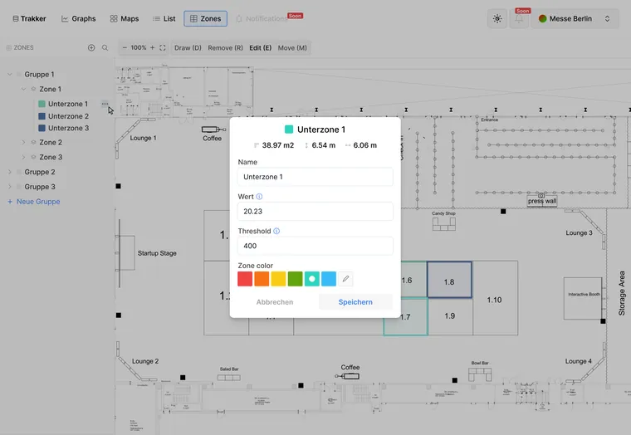Collapse the Gruppe 1 tree node
Image resolution: width=631 pixels, height=435 pixels.
coord(10,74)
